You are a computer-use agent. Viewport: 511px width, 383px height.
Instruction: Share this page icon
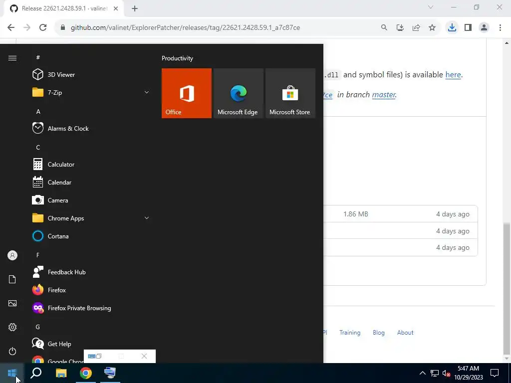click(x=416, y=27)
